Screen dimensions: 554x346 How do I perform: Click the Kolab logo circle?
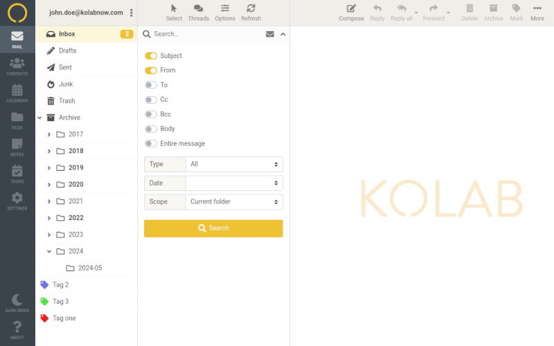point(17,12)
